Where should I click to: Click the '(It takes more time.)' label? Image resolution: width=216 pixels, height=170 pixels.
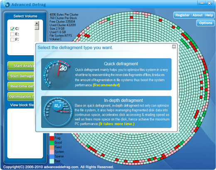(x=116, y=124)
